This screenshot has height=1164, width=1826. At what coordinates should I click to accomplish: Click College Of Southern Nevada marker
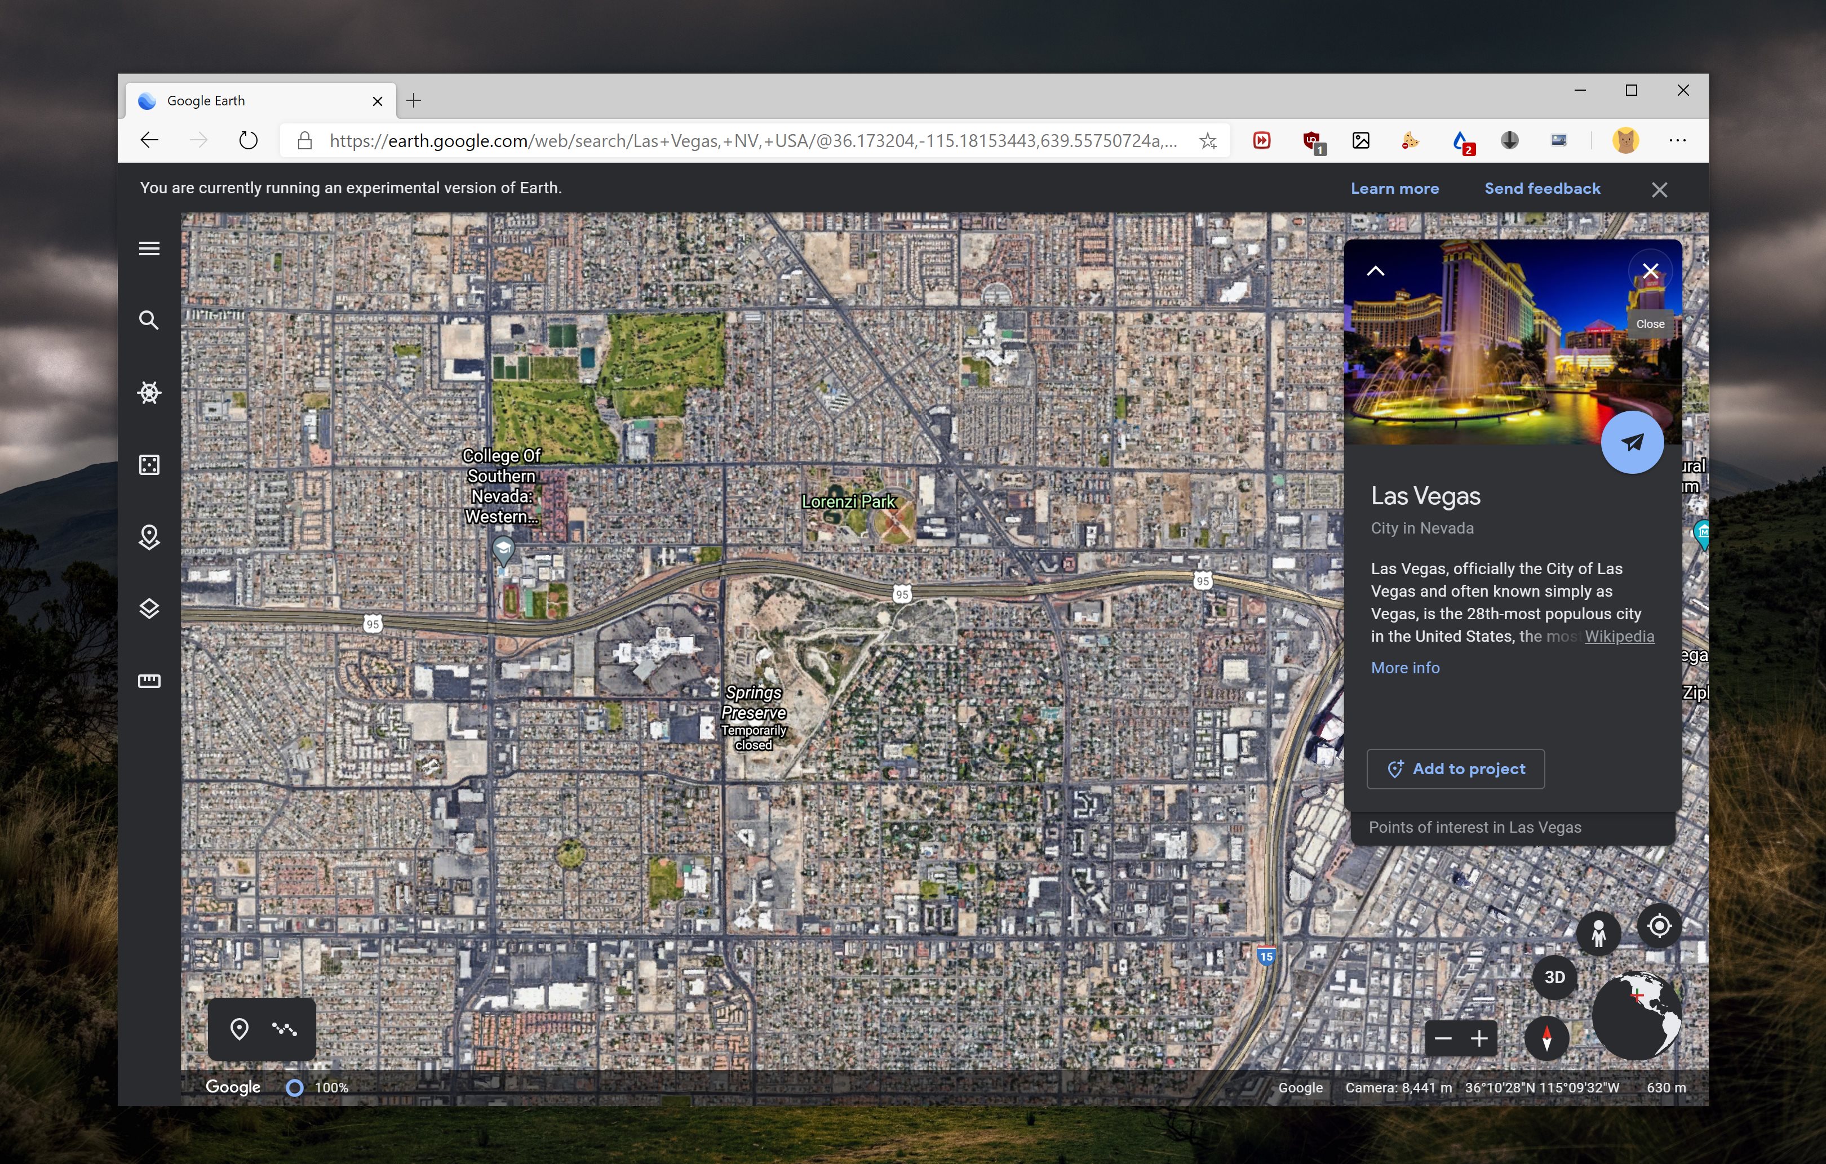click(503, 550)
